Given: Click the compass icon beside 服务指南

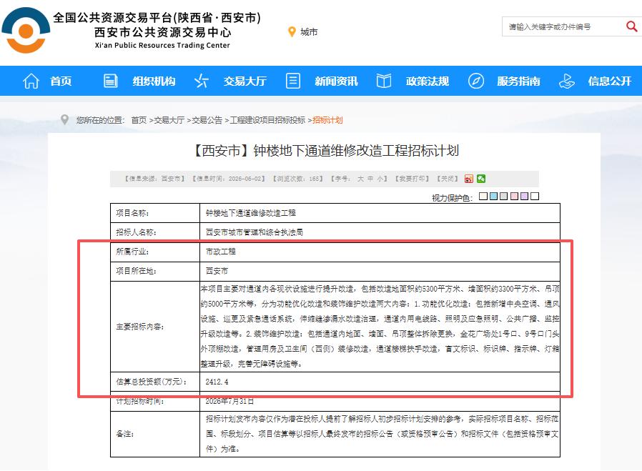Looking at the screenshot, I should point(475,81).
